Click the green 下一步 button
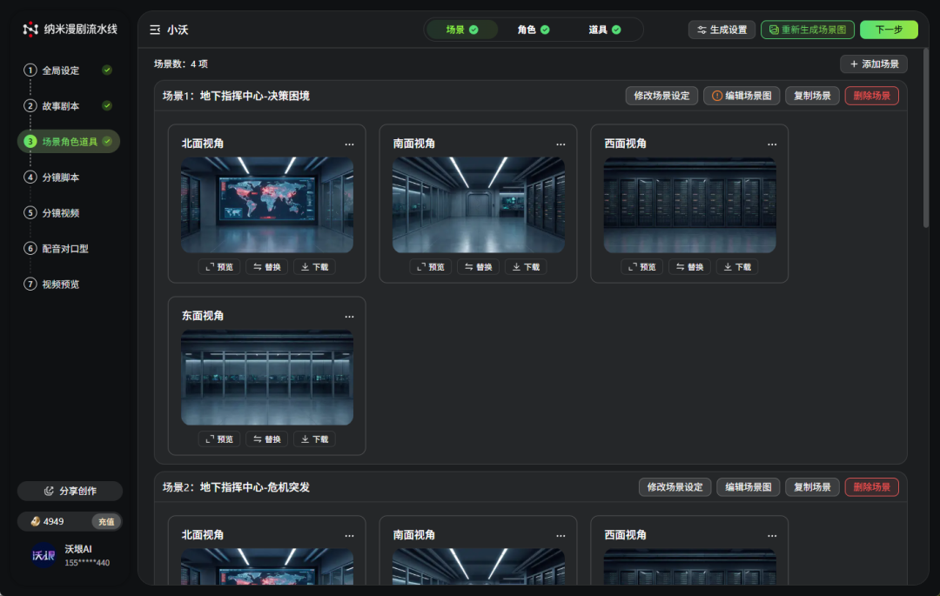Screen dimensions: 940x596 click(888, 30)
